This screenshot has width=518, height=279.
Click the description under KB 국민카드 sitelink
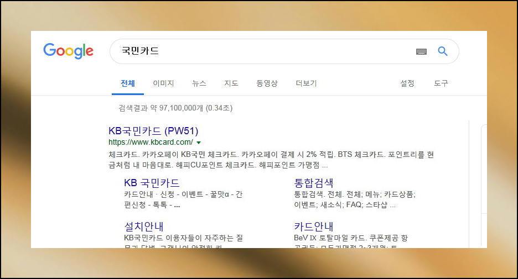(x=183, y=199)
